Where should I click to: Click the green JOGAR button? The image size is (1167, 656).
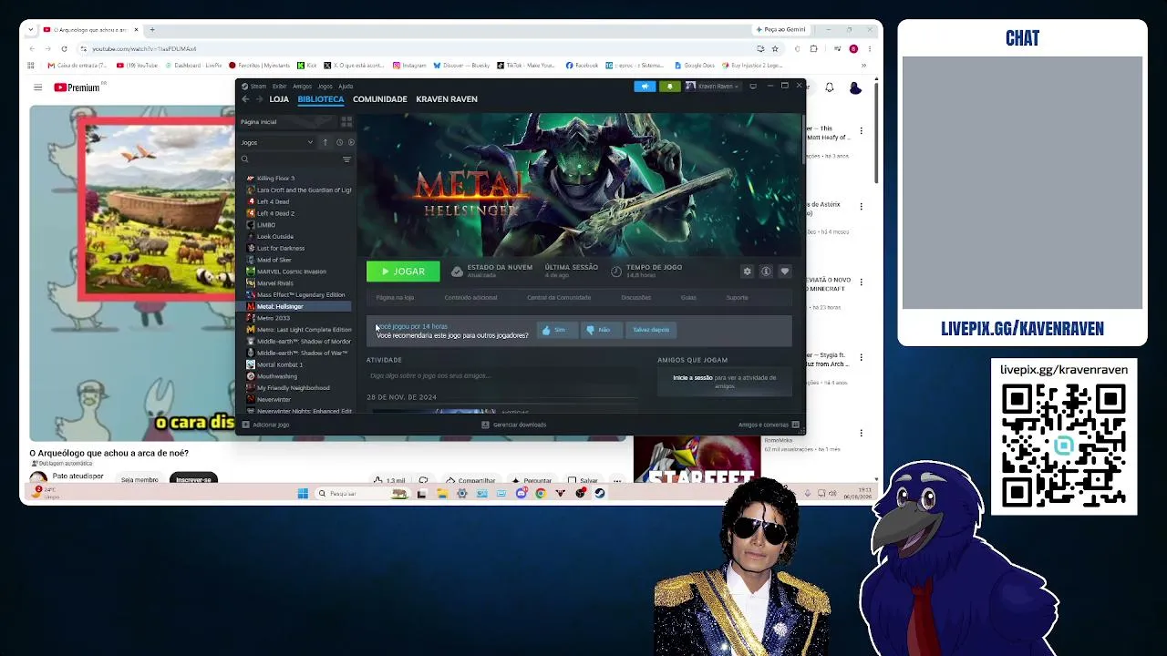coord(403,272)
